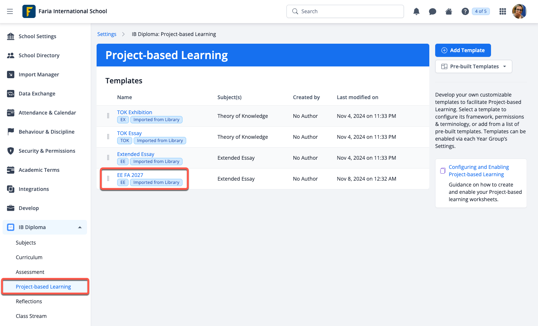The image size is (538, 326).
Task: Open the messages chat bubble icon
Action: click(432, 11)
